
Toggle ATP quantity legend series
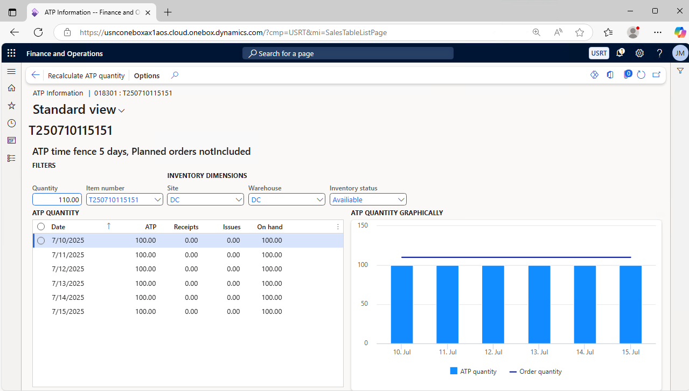tap(472, 371)
